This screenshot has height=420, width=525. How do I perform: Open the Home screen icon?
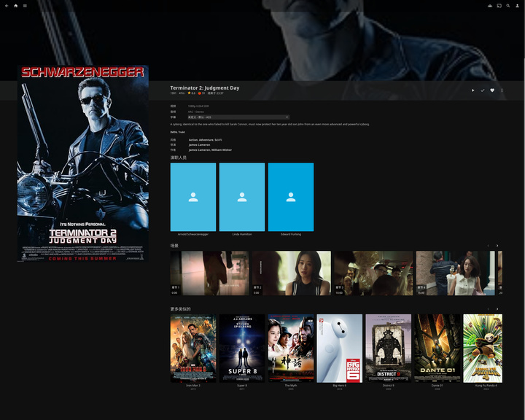(16, 6)
